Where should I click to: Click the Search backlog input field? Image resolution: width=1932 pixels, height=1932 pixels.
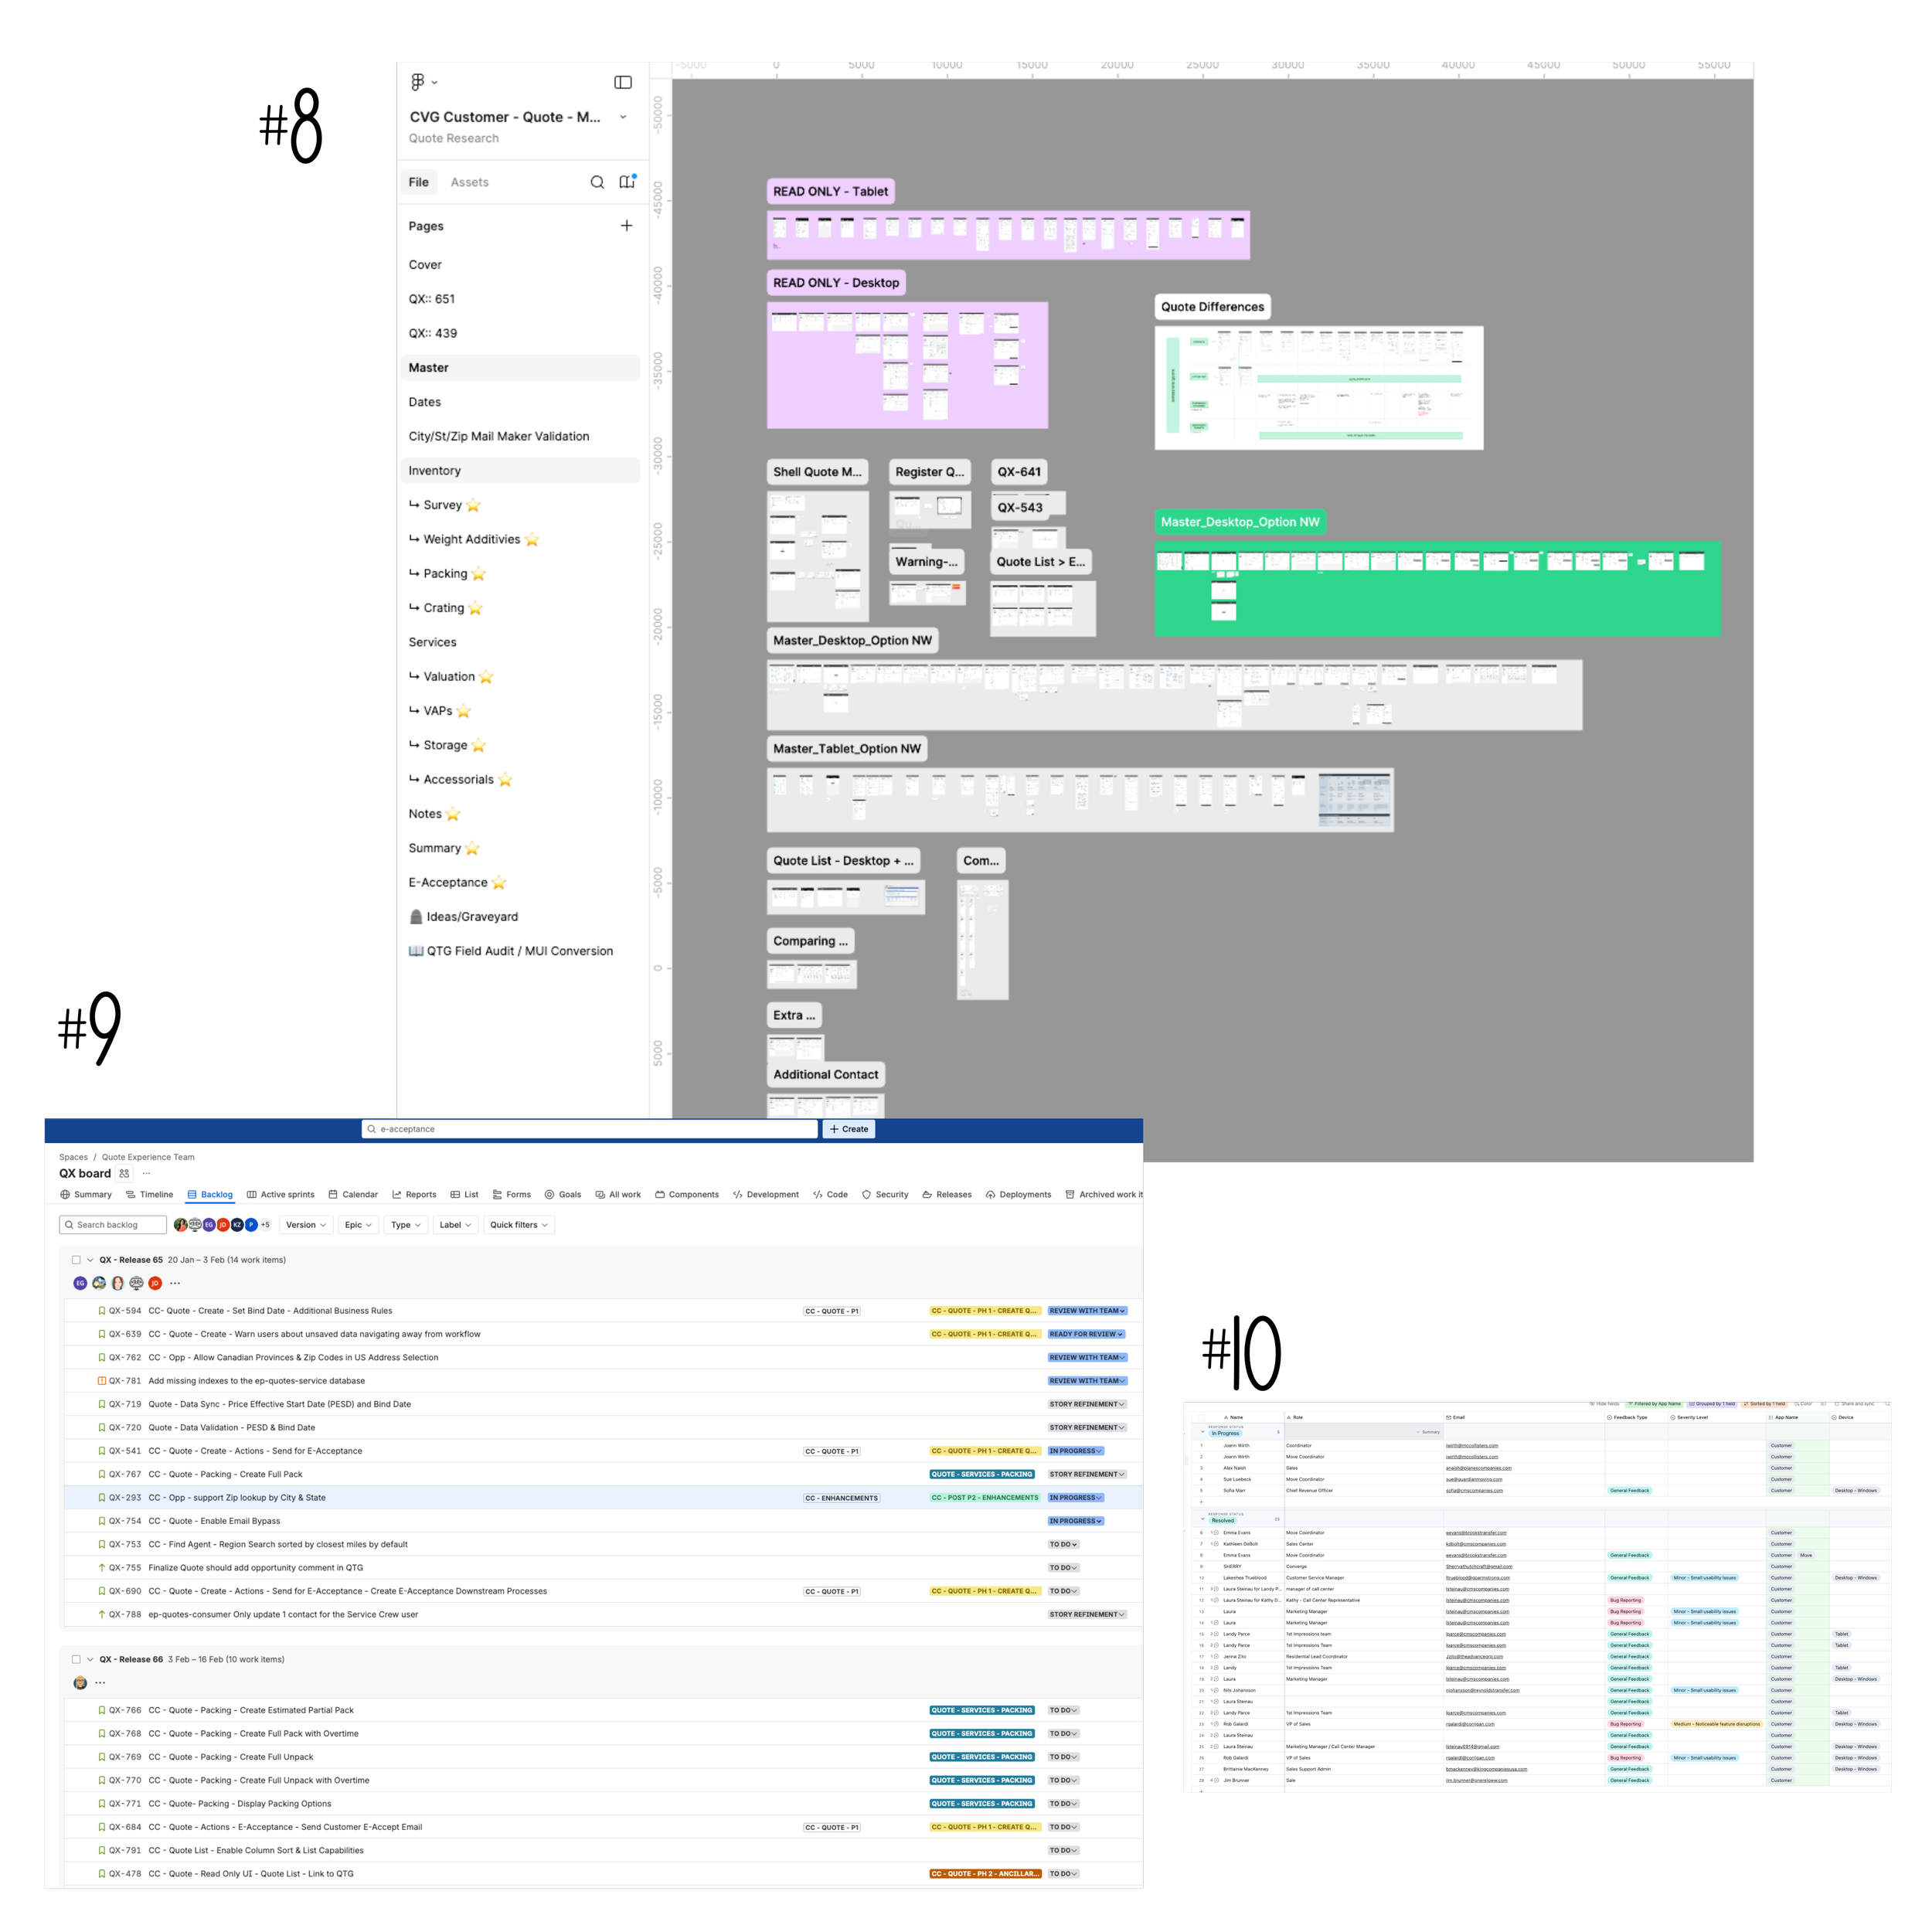[x=113, y=1224]
